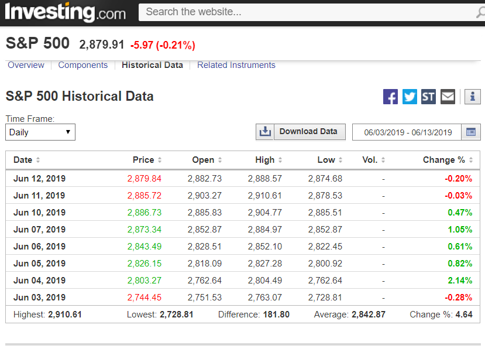Click the price value 2,885.72
The width and height of the screenshot is (485, 352).
click(x=144, y=196)
